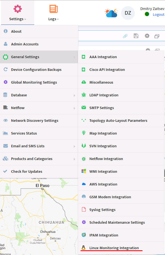The image size is (165, 255).
Task: Open Global Monitoring Settings
Action: click(x=39, y=82)
